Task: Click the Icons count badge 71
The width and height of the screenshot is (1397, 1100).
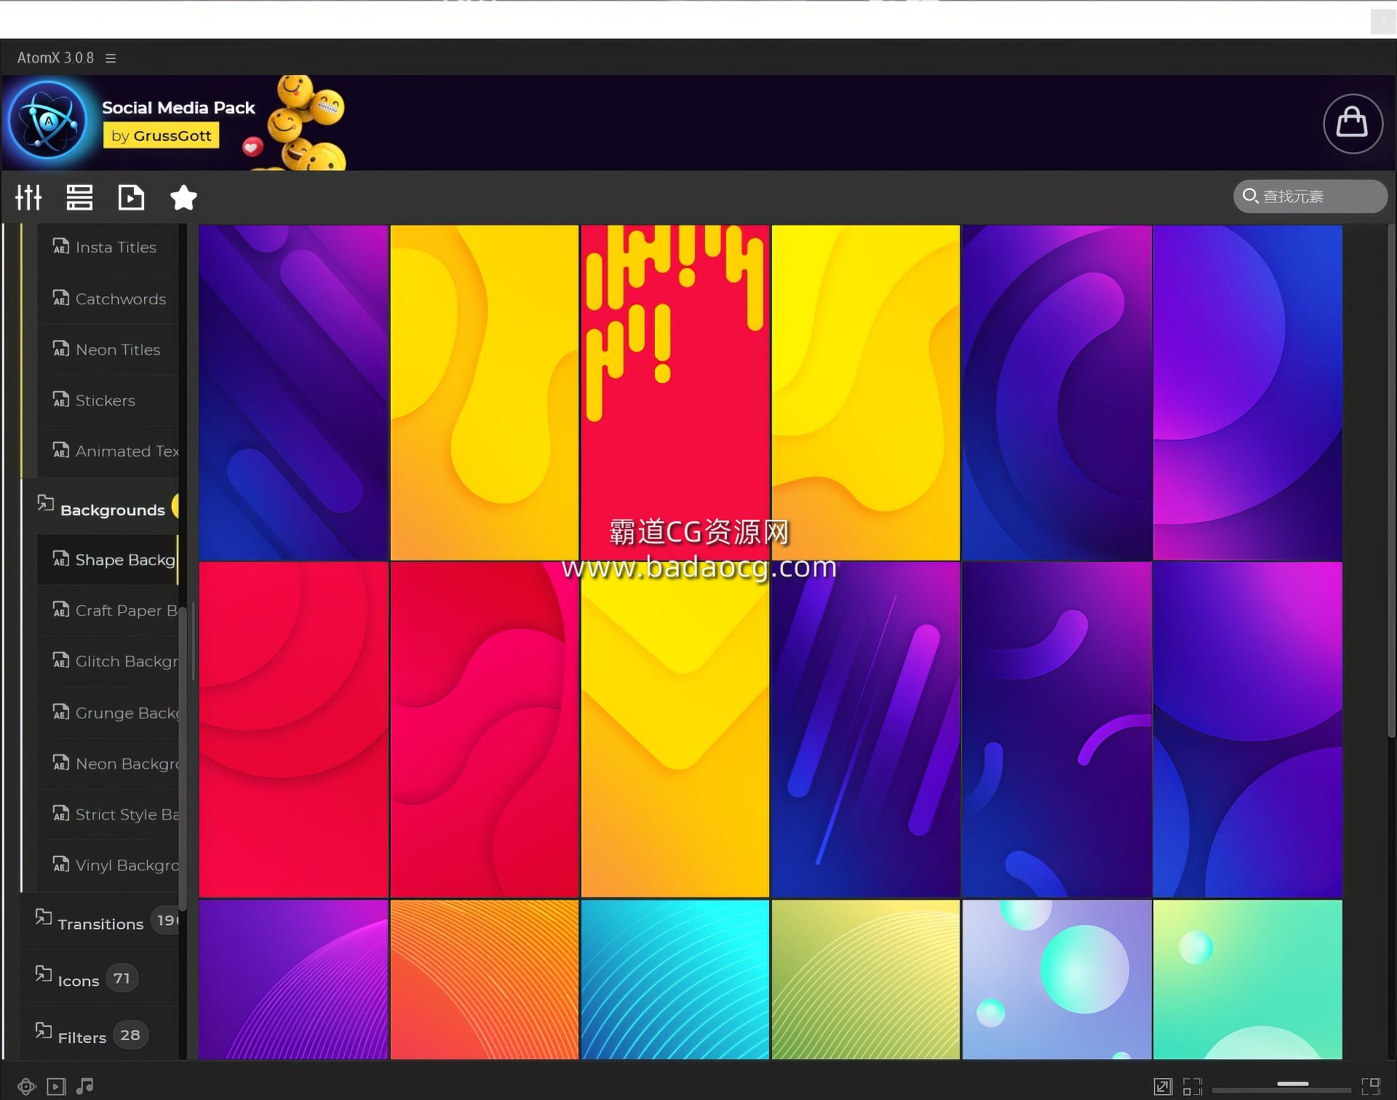Action: click(x=122, y=978)
